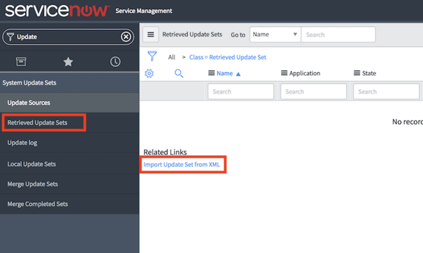
Task: Click the State column header
Action: [x=369, y=73]
